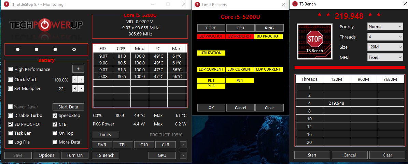Click the C10 button

pos(144,145)
